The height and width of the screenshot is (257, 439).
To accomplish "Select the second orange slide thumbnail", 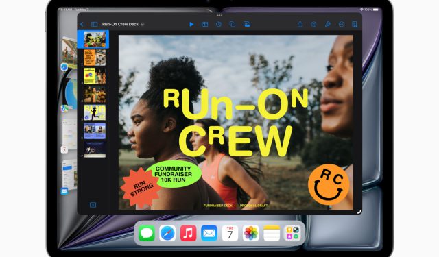I will pos(95,58).
